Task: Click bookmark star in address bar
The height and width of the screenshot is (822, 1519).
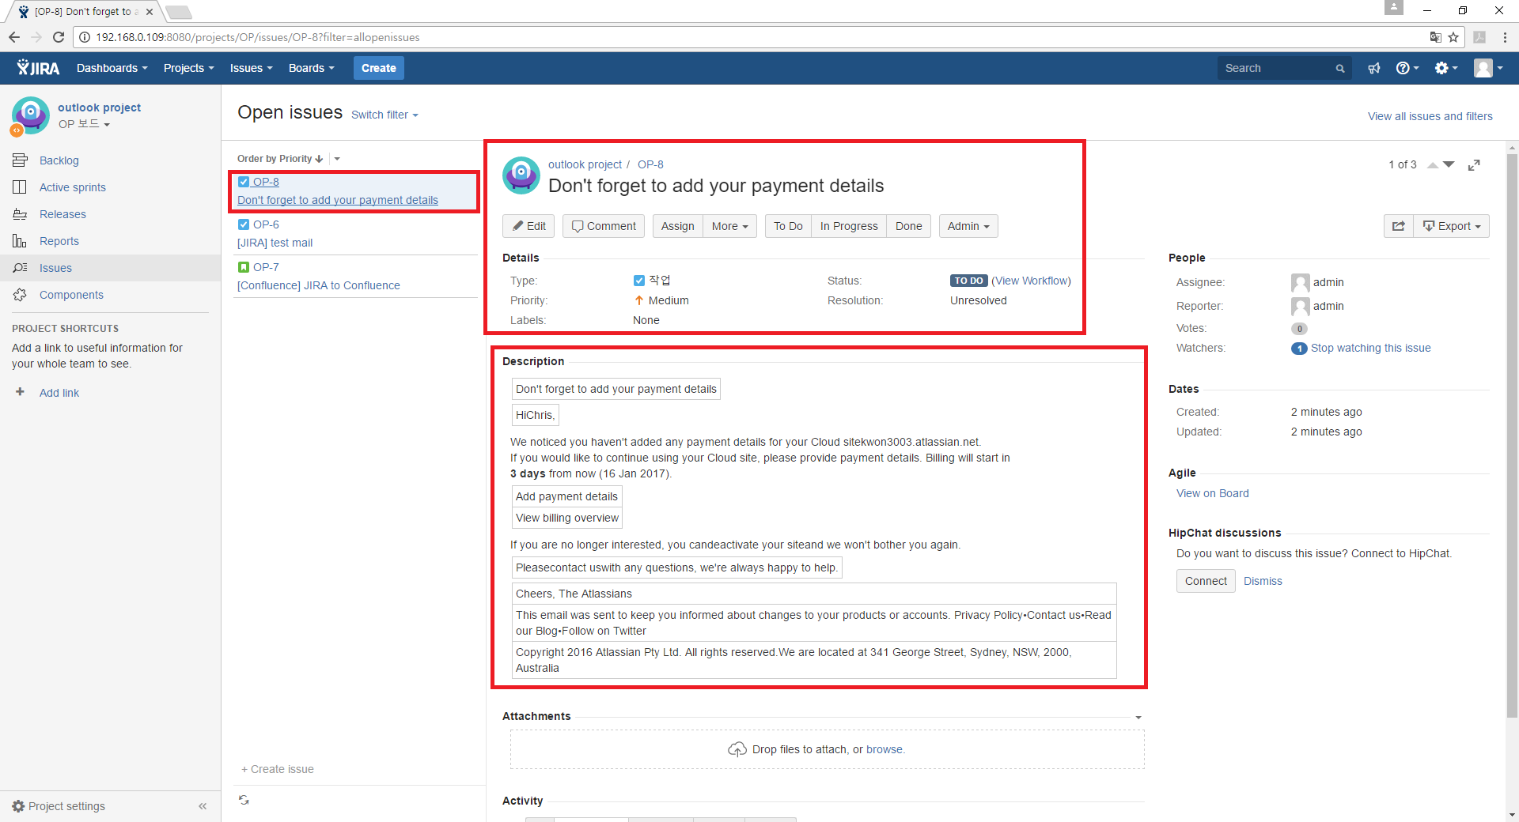Action: click(x=1453, y=37)
